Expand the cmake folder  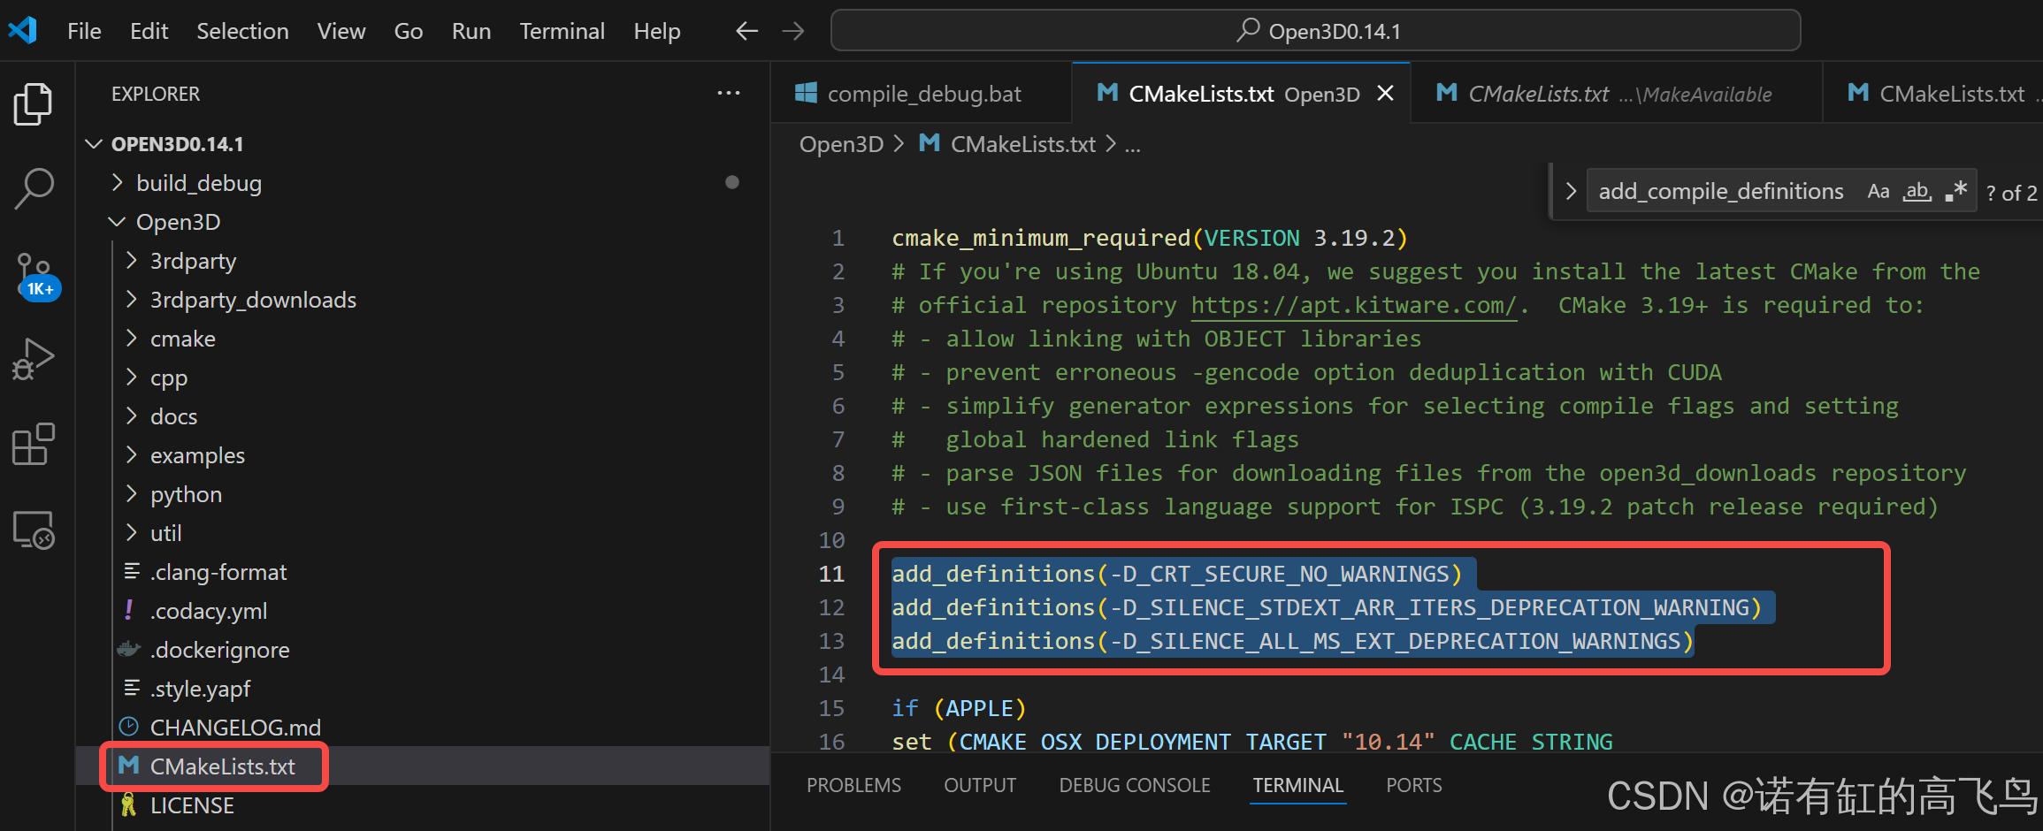coord(131,339)
